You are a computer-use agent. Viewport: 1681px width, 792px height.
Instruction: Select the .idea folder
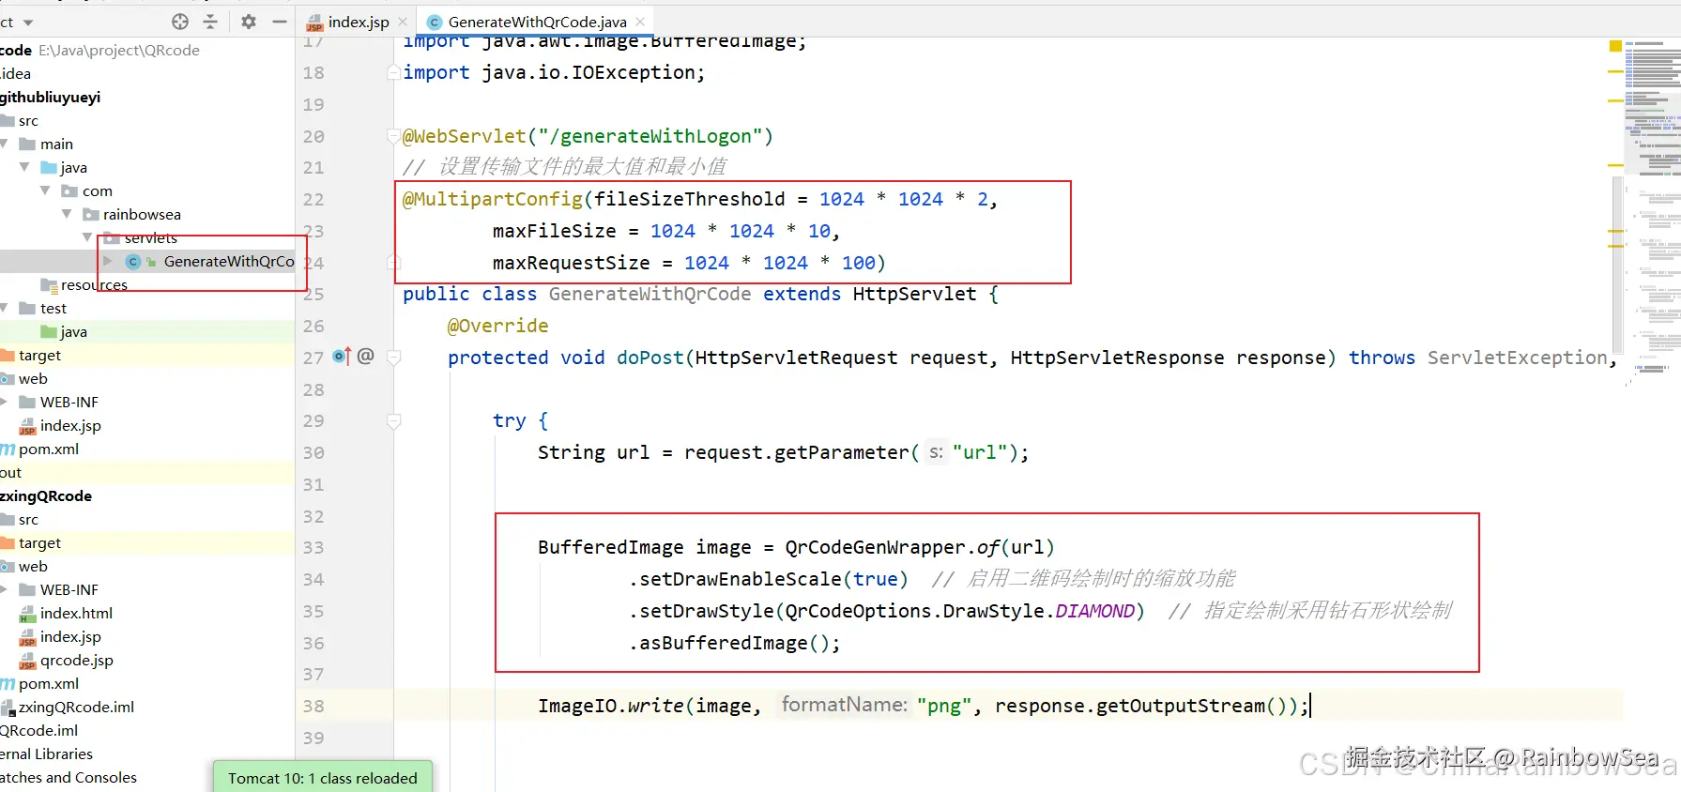[x=16, y=73]
